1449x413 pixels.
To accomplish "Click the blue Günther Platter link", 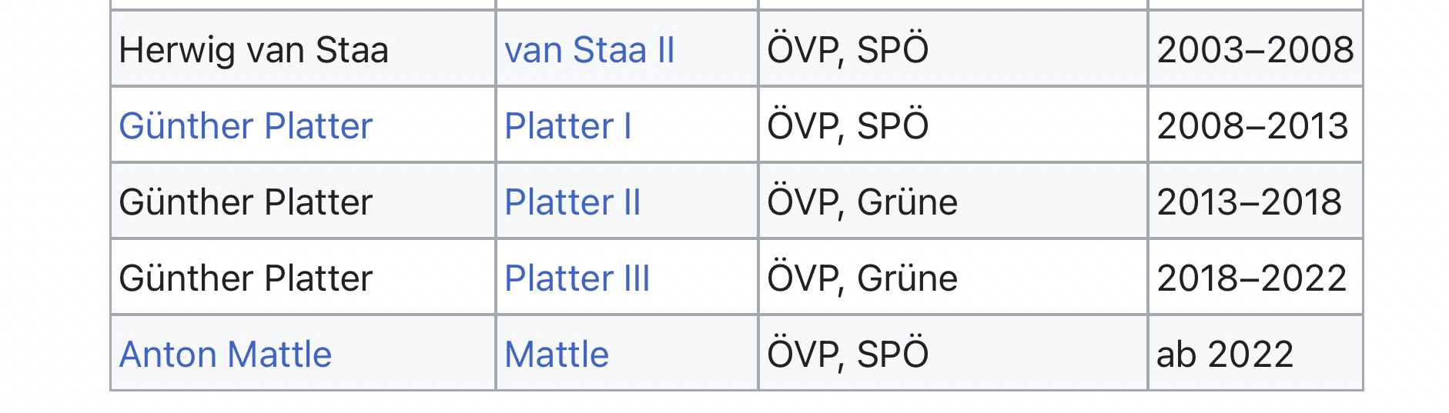I will (246, 126).
